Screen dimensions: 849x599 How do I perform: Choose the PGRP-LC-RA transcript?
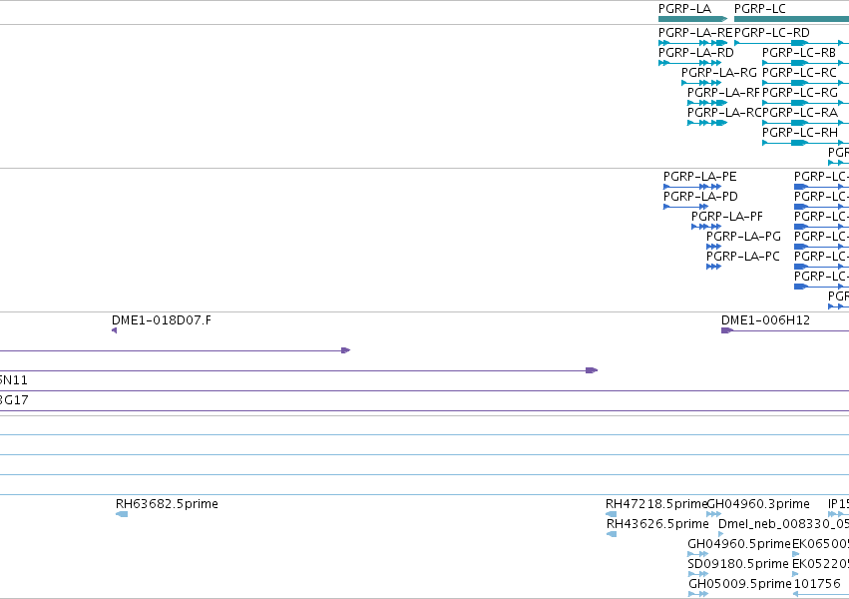pos(805,123)
